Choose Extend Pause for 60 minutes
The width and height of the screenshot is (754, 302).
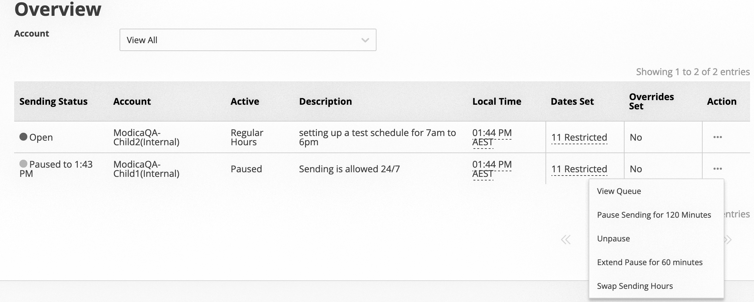[x=650, y=262]
